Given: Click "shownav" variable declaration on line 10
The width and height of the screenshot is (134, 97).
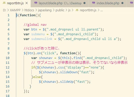Looking at the screenshot, I should pos(46,58).
